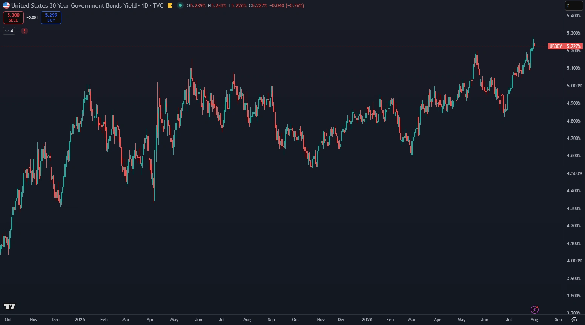Click the 2025 label on the time axis
This screenshot has width=585, height=325.
(x=80, y=320)
